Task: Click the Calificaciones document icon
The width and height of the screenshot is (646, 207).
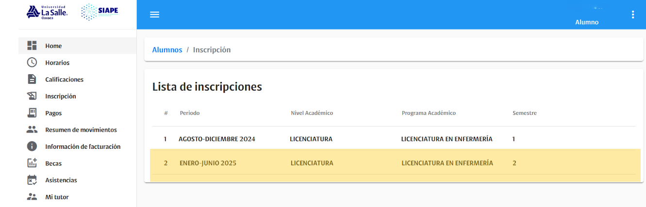Action: click(x=32, y=79)
